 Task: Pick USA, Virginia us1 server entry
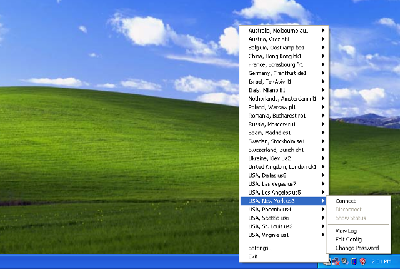click(x=284, y=235)
